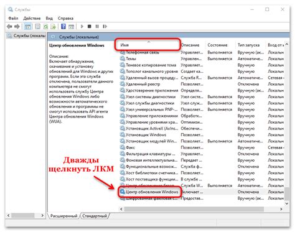Sort by the Вход от column header
295x232 pixels.
click(275, 45)
